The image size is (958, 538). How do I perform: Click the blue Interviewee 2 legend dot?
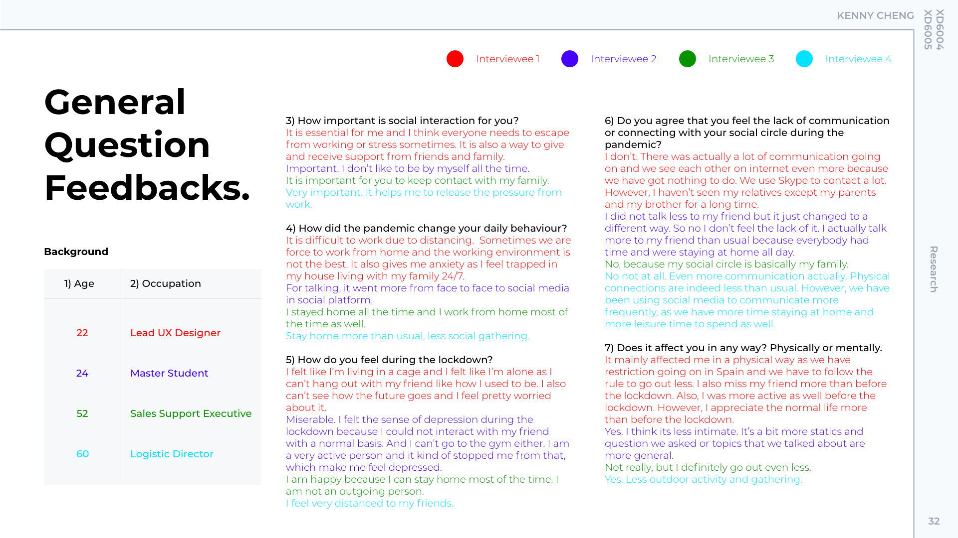pos(570,59)
